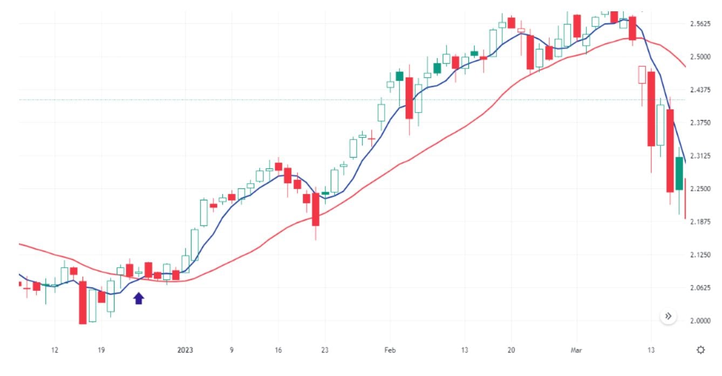Click the 2023 year label on time axis
Image resolution: width=722 pixels, height=376 pixels.
click(185, 350)
